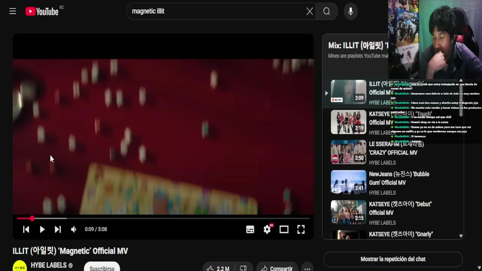482x271 pixels.
Task: Go to the YouTube home logo
Action: click(x=42, y=11)
